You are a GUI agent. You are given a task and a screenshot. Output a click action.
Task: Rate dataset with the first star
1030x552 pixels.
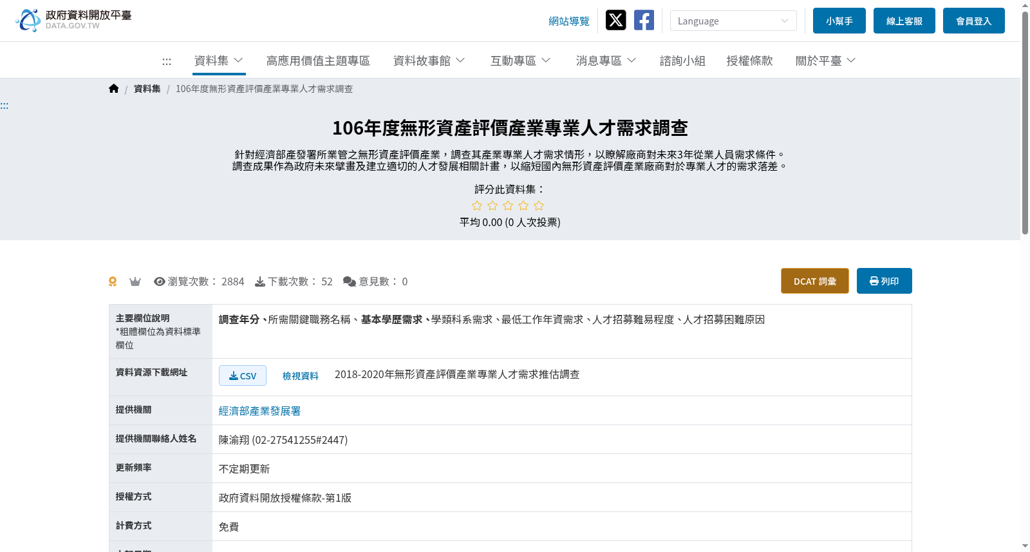pos(477,205)
